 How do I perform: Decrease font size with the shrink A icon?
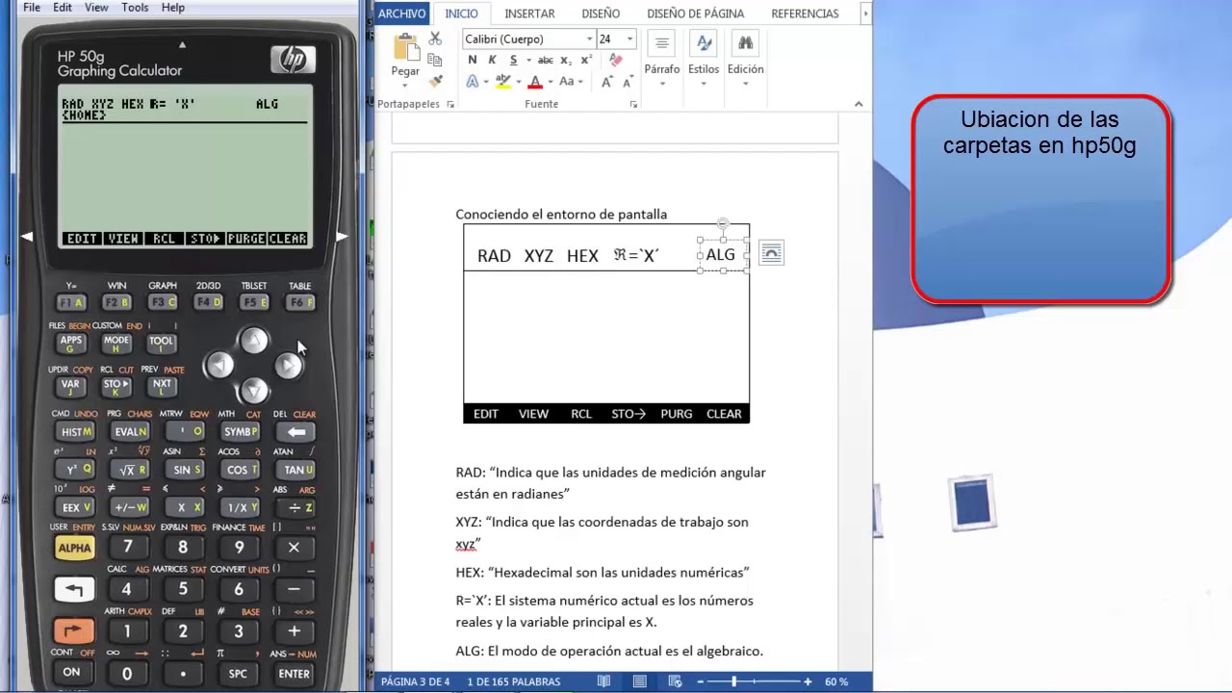(x=627, y=82)
